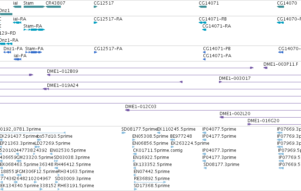
Task: Select the RH46412.5prime EST label
Action: [x=73, y=165]
